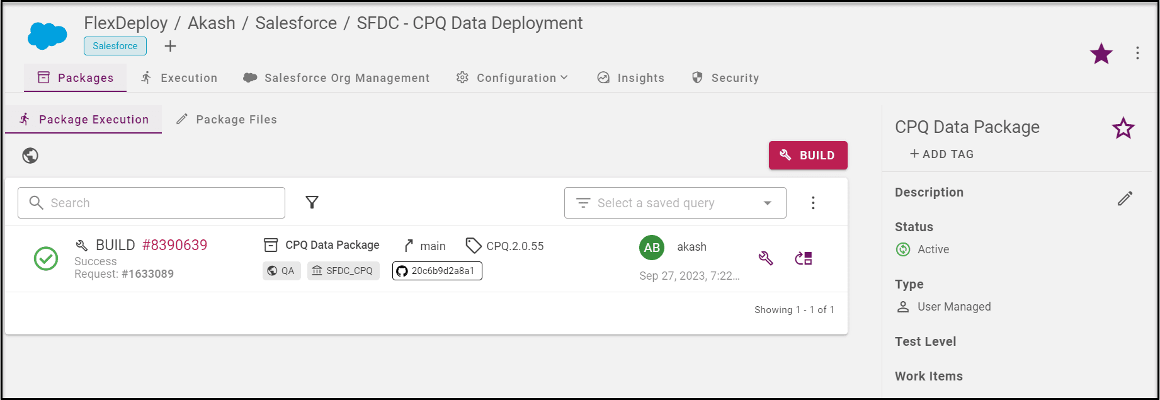The height and width of the screenshot is (400, 1160).
Task: Toggle the CPQ Data Package outline star
Action: (1123, 129)
